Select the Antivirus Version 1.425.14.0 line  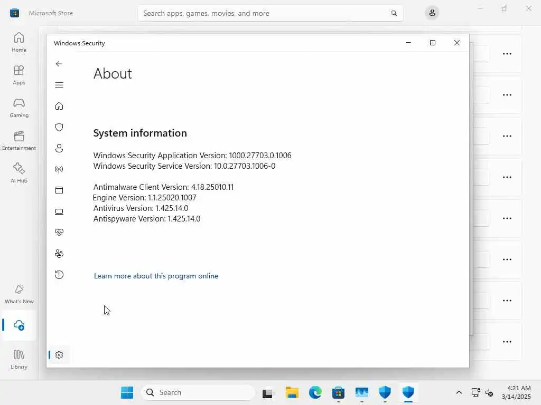pos(141,208)
